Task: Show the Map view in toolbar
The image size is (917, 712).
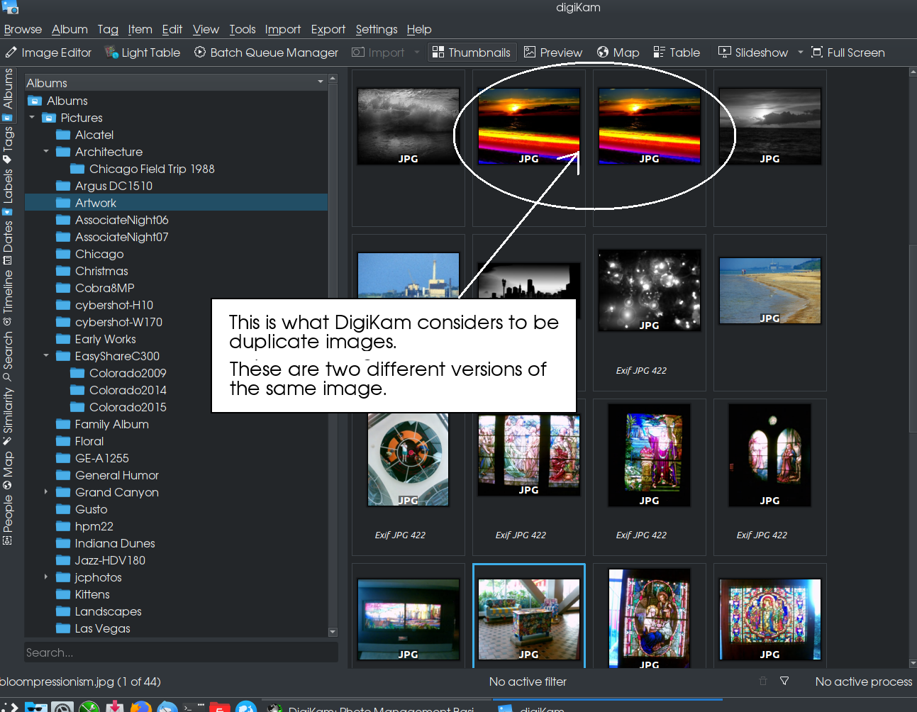Action: (x=618, y=52)
